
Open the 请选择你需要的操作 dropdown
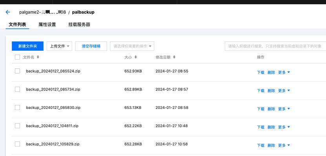pos(132,46)
